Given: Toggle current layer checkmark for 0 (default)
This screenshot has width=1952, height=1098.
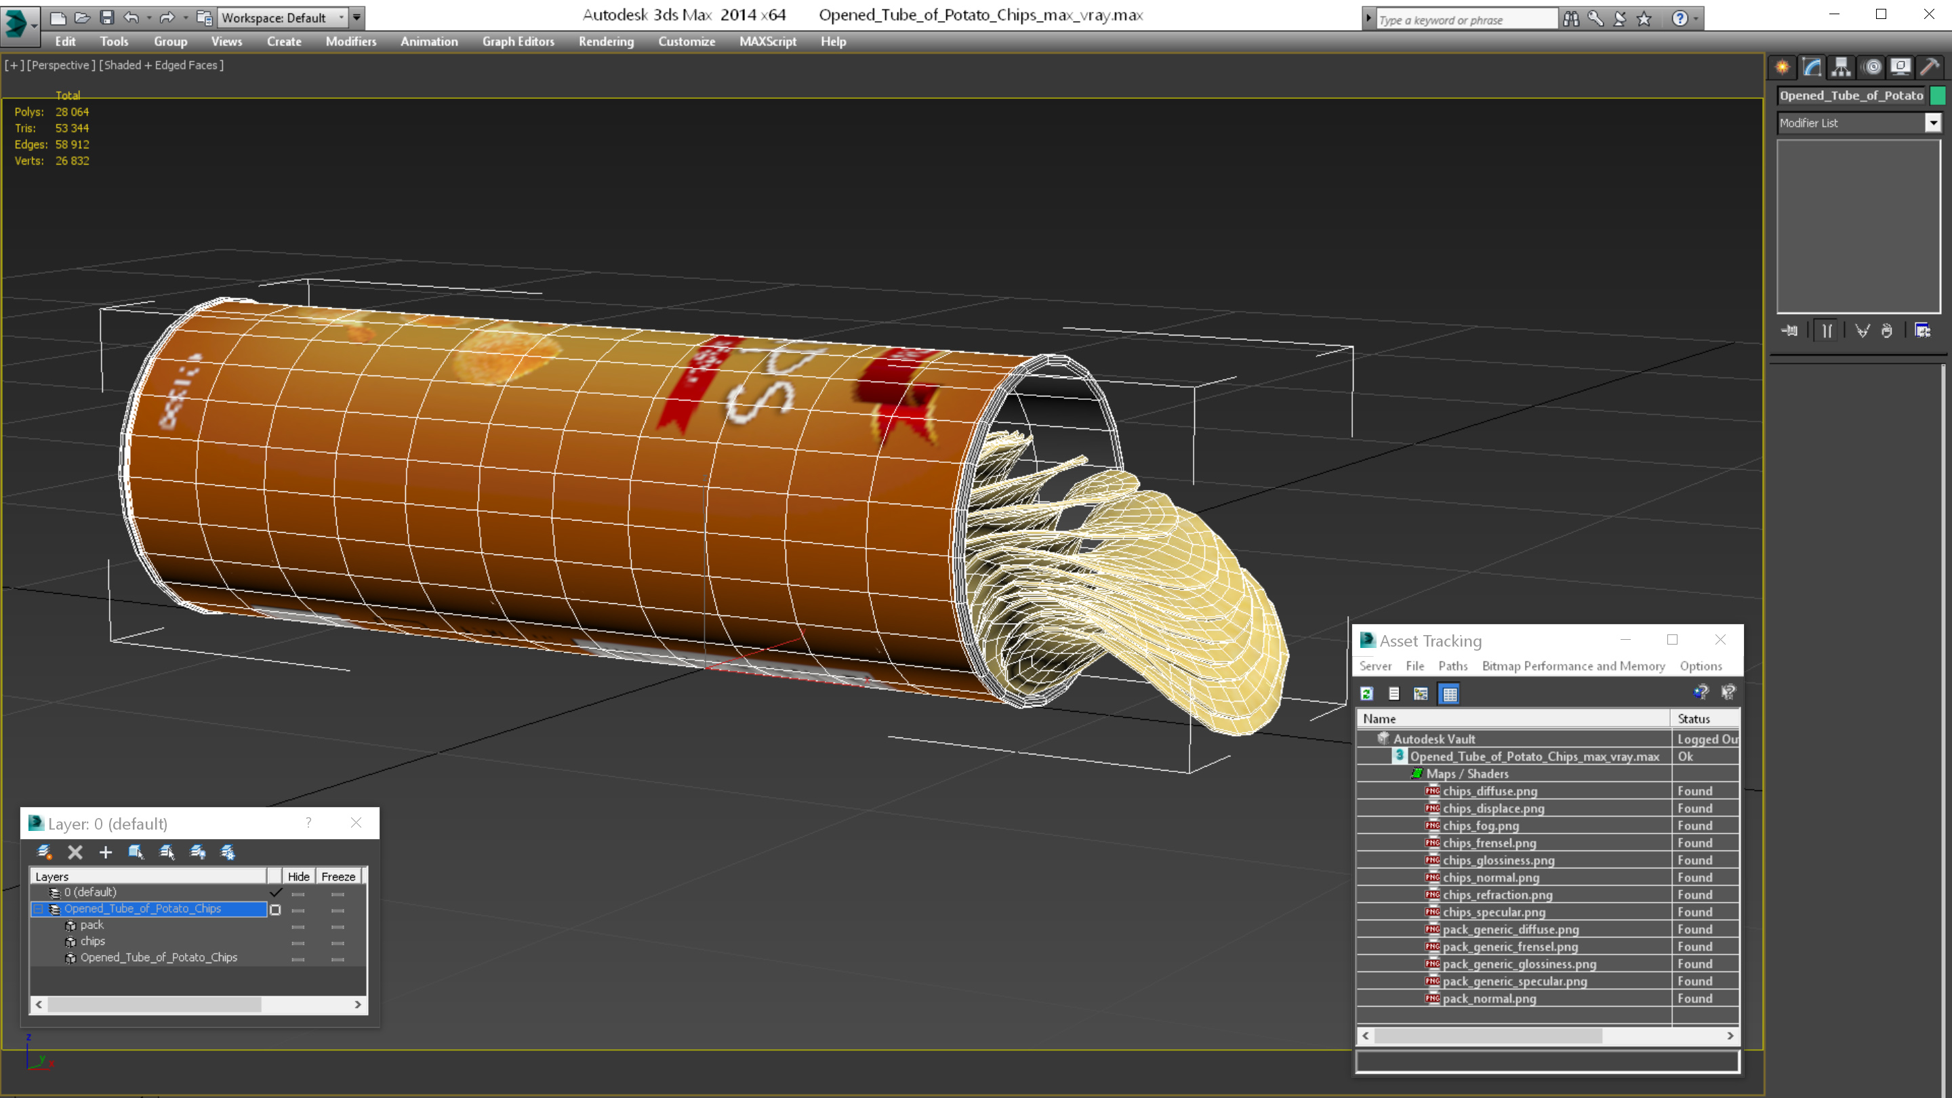Looking at the screenshot, I should [x=275, y=892].
